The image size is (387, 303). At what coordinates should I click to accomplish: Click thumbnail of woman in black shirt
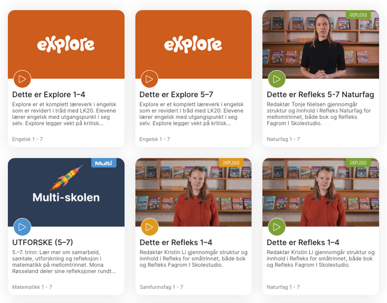click(321, 44)
